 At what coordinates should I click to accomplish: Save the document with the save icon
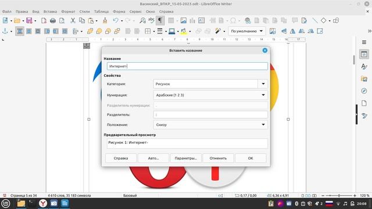pos(29,21)
